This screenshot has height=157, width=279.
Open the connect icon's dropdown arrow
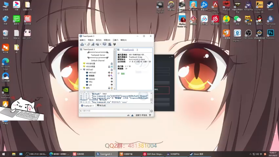(x=85, y=44)
